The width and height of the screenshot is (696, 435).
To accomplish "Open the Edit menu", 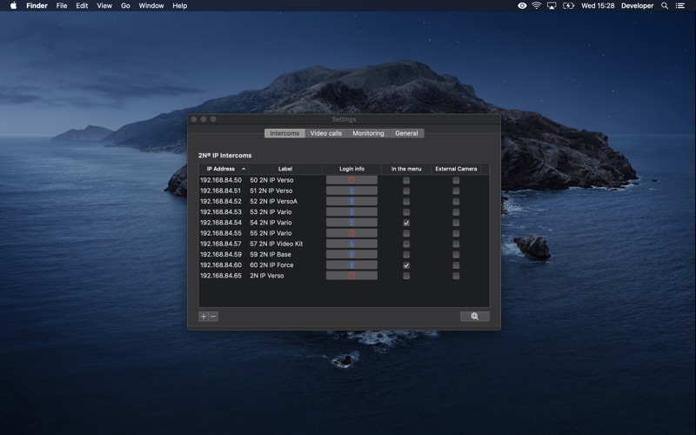I will coord(82,6).
